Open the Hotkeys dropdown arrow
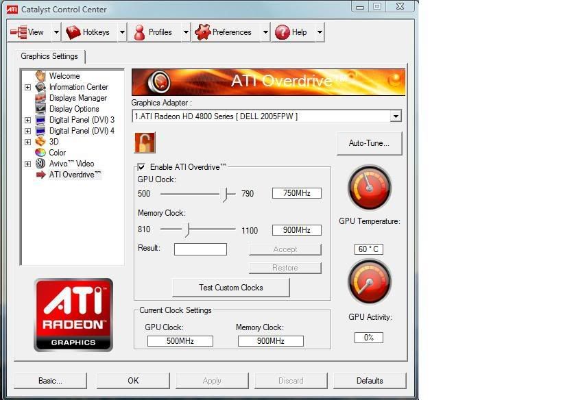This screenshot has height=400, width=576. tap(122, 32)
